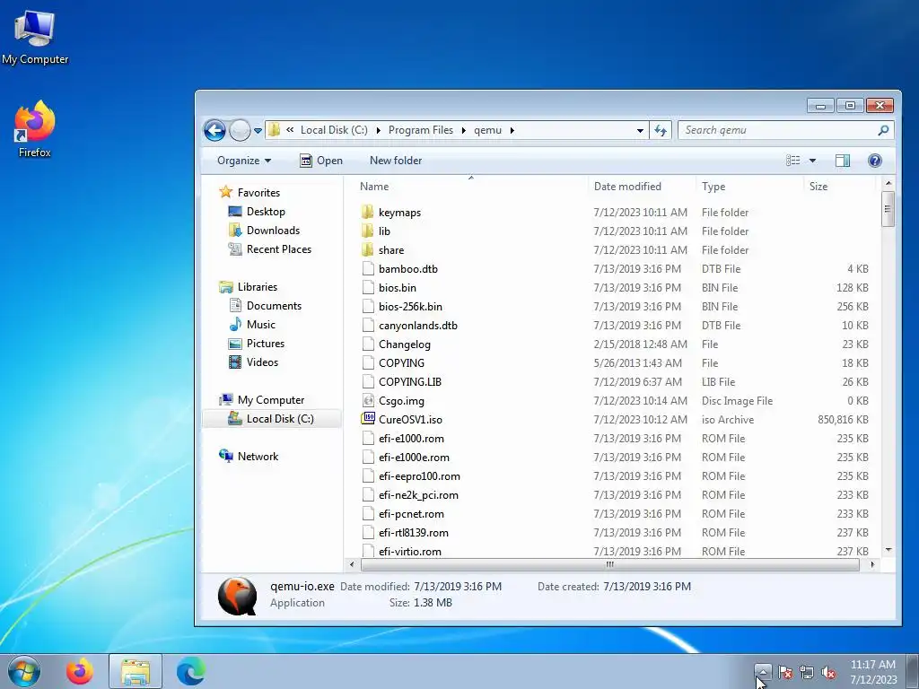Click the vertical scrollbar down arrow
Viewport: 919px width, 689px height.
(888, 550)
